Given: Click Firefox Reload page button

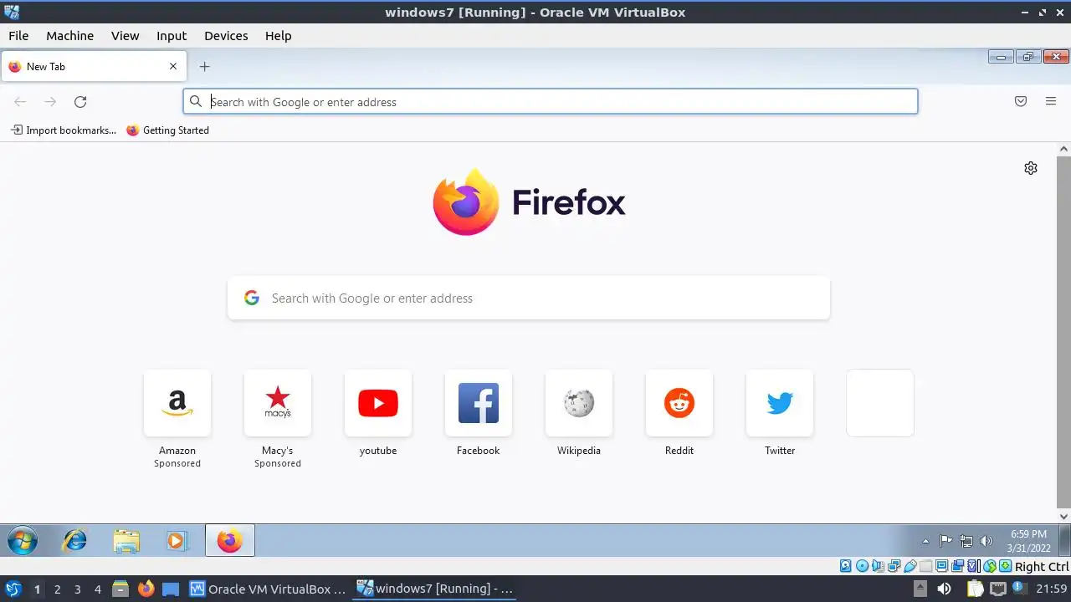Looking at the screenshot, I should coord(80,102).
